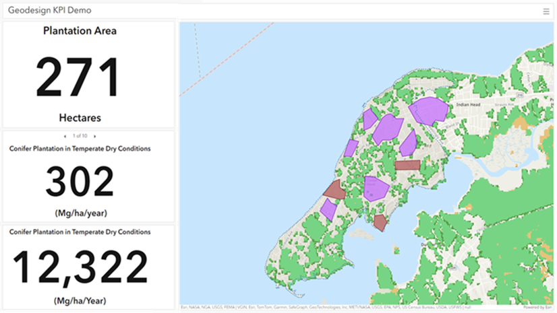Click the '(Mg/ha/Year)' label under 12,322
Screen dimensions: 557x313
80,301
